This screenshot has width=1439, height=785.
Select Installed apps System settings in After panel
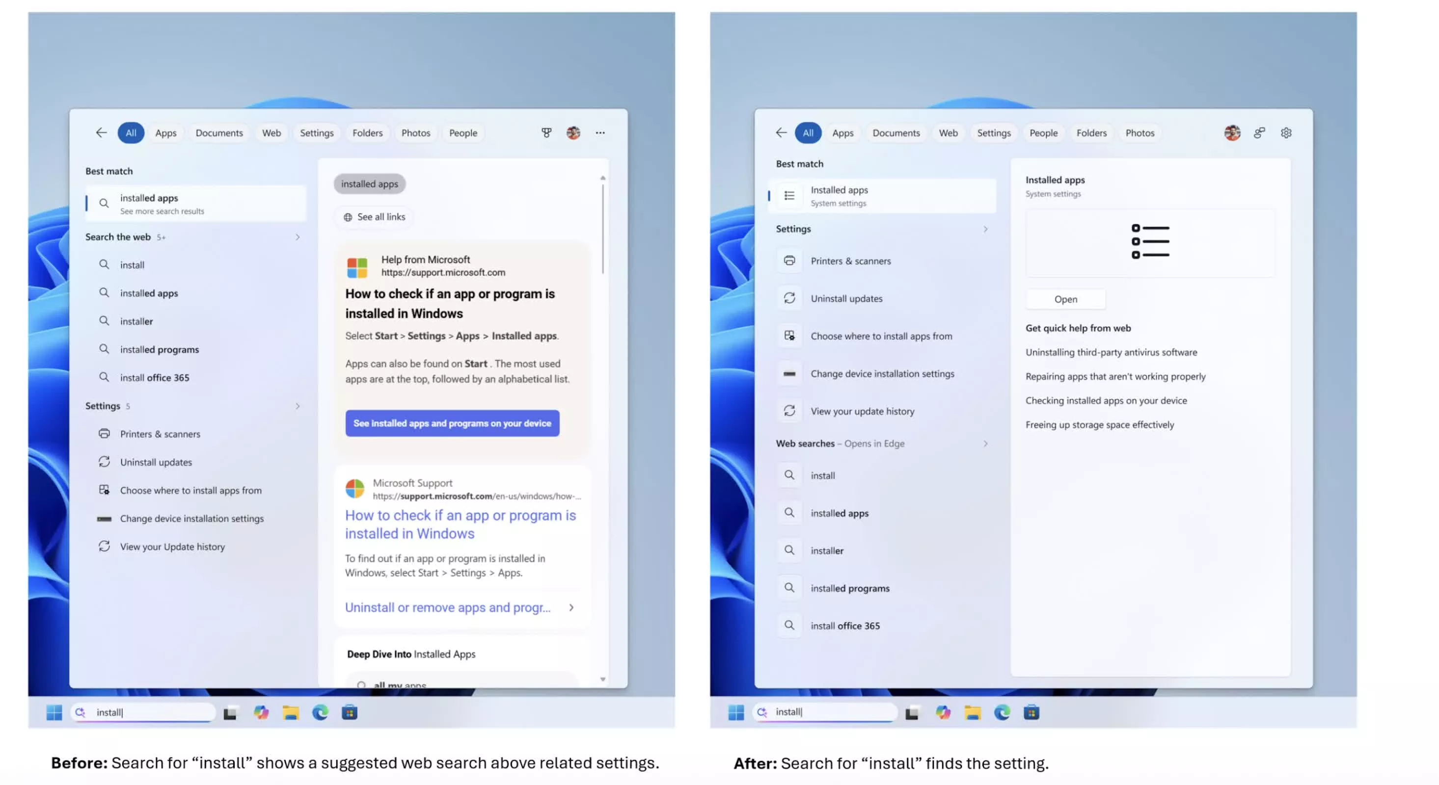882,196
